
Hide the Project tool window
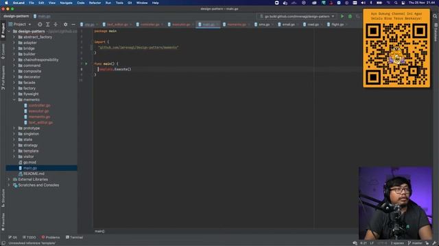(73, 25)
